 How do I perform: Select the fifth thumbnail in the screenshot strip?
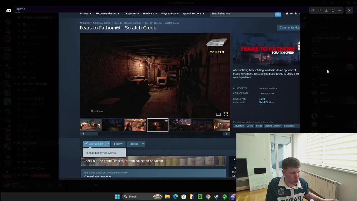tap(180, 125)
